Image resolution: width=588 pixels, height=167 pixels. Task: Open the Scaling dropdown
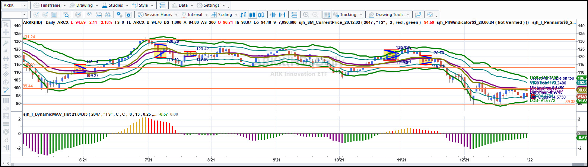[224, 15]
